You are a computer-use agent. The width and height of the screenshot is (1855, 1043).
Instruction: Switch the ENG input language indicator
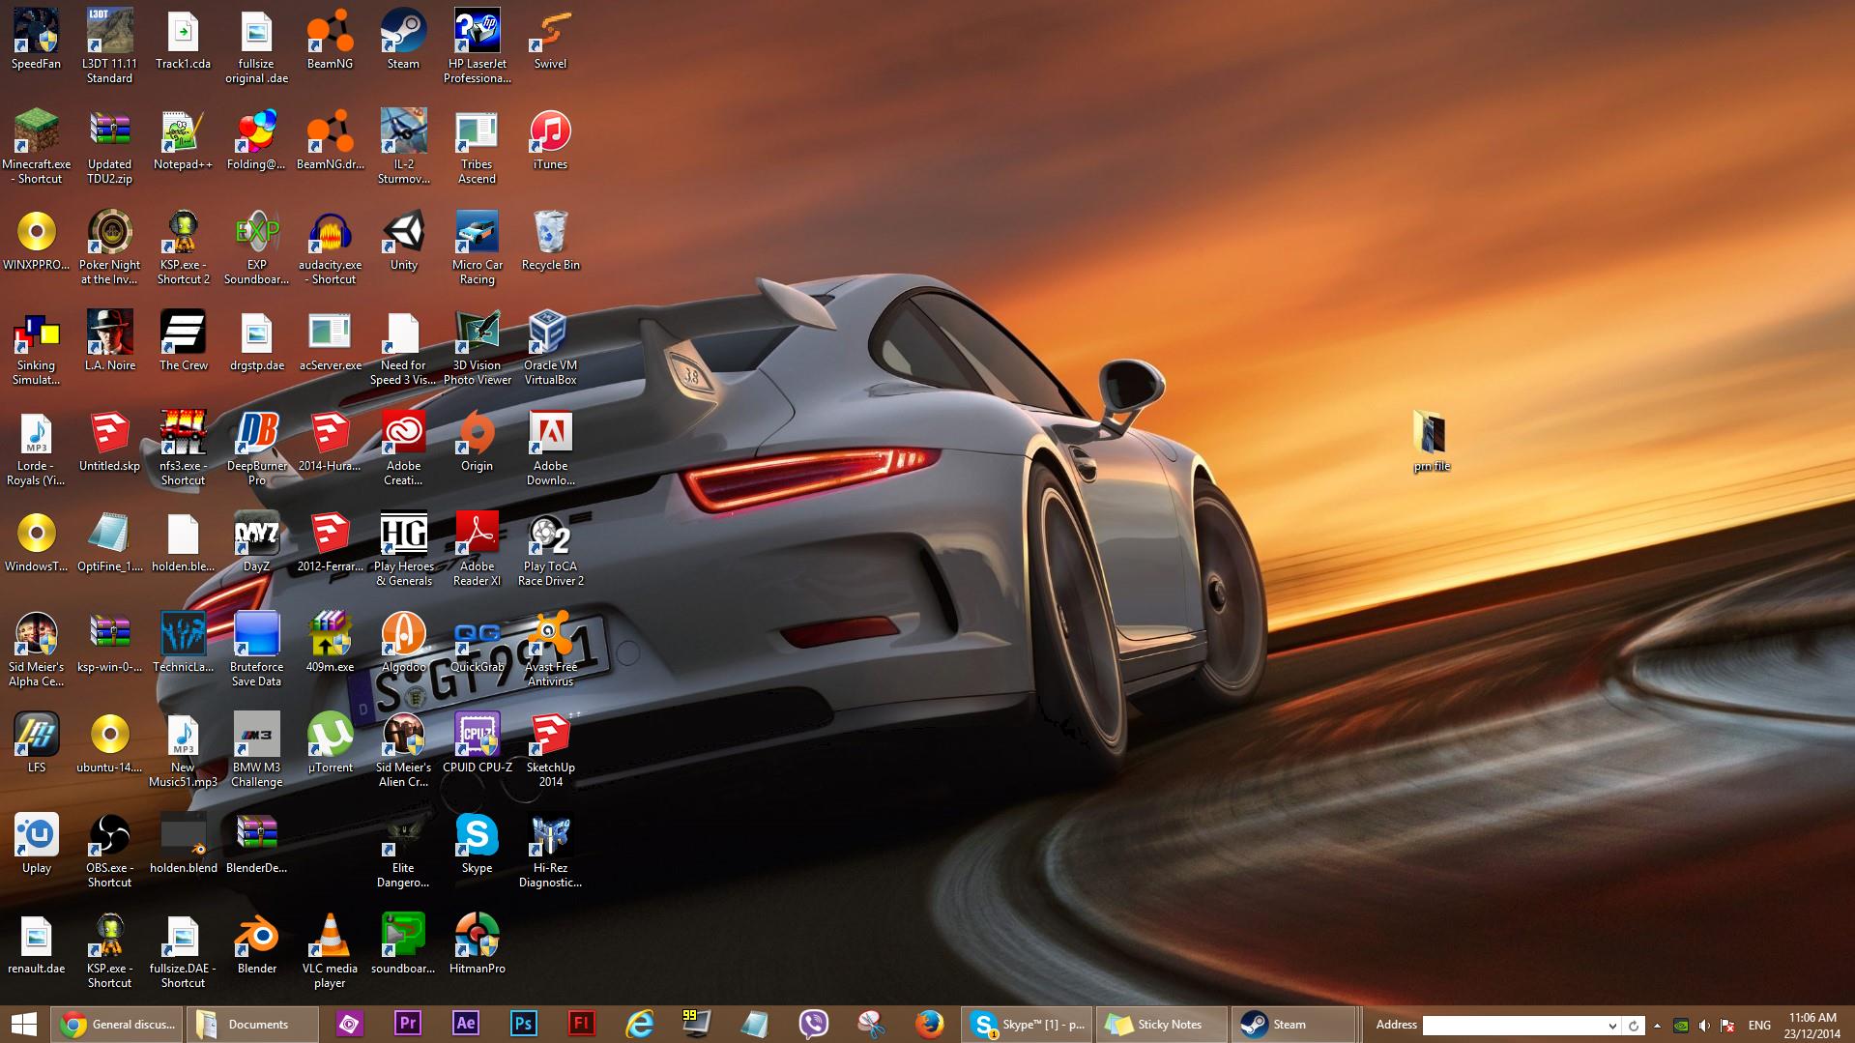click(1759, 1026)
